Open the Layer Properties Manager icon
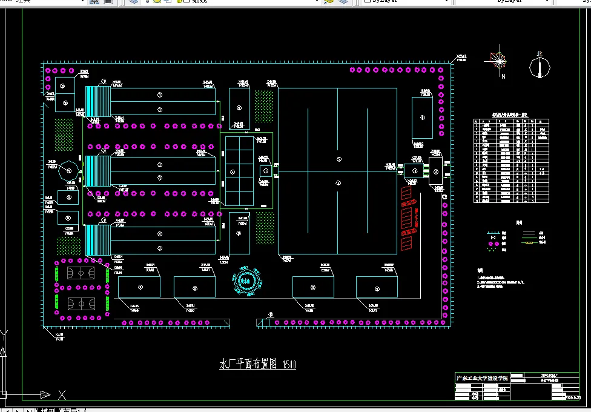 pos(133,1)
